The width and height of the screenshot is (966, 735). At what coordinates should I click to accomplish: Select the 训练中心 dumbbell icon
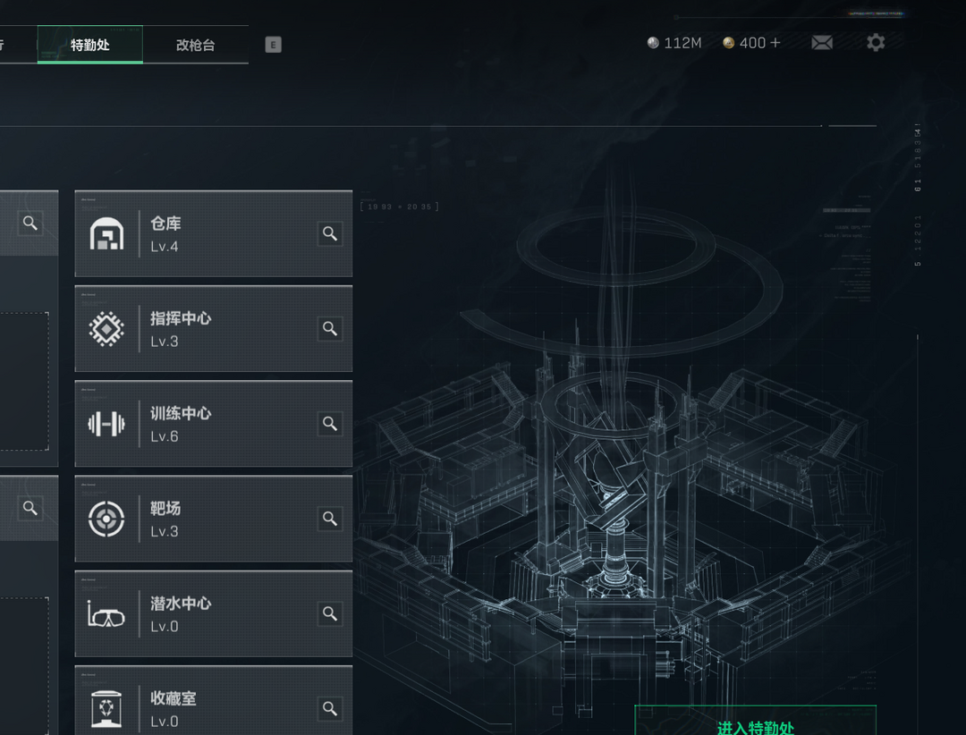tap(106, 424)
